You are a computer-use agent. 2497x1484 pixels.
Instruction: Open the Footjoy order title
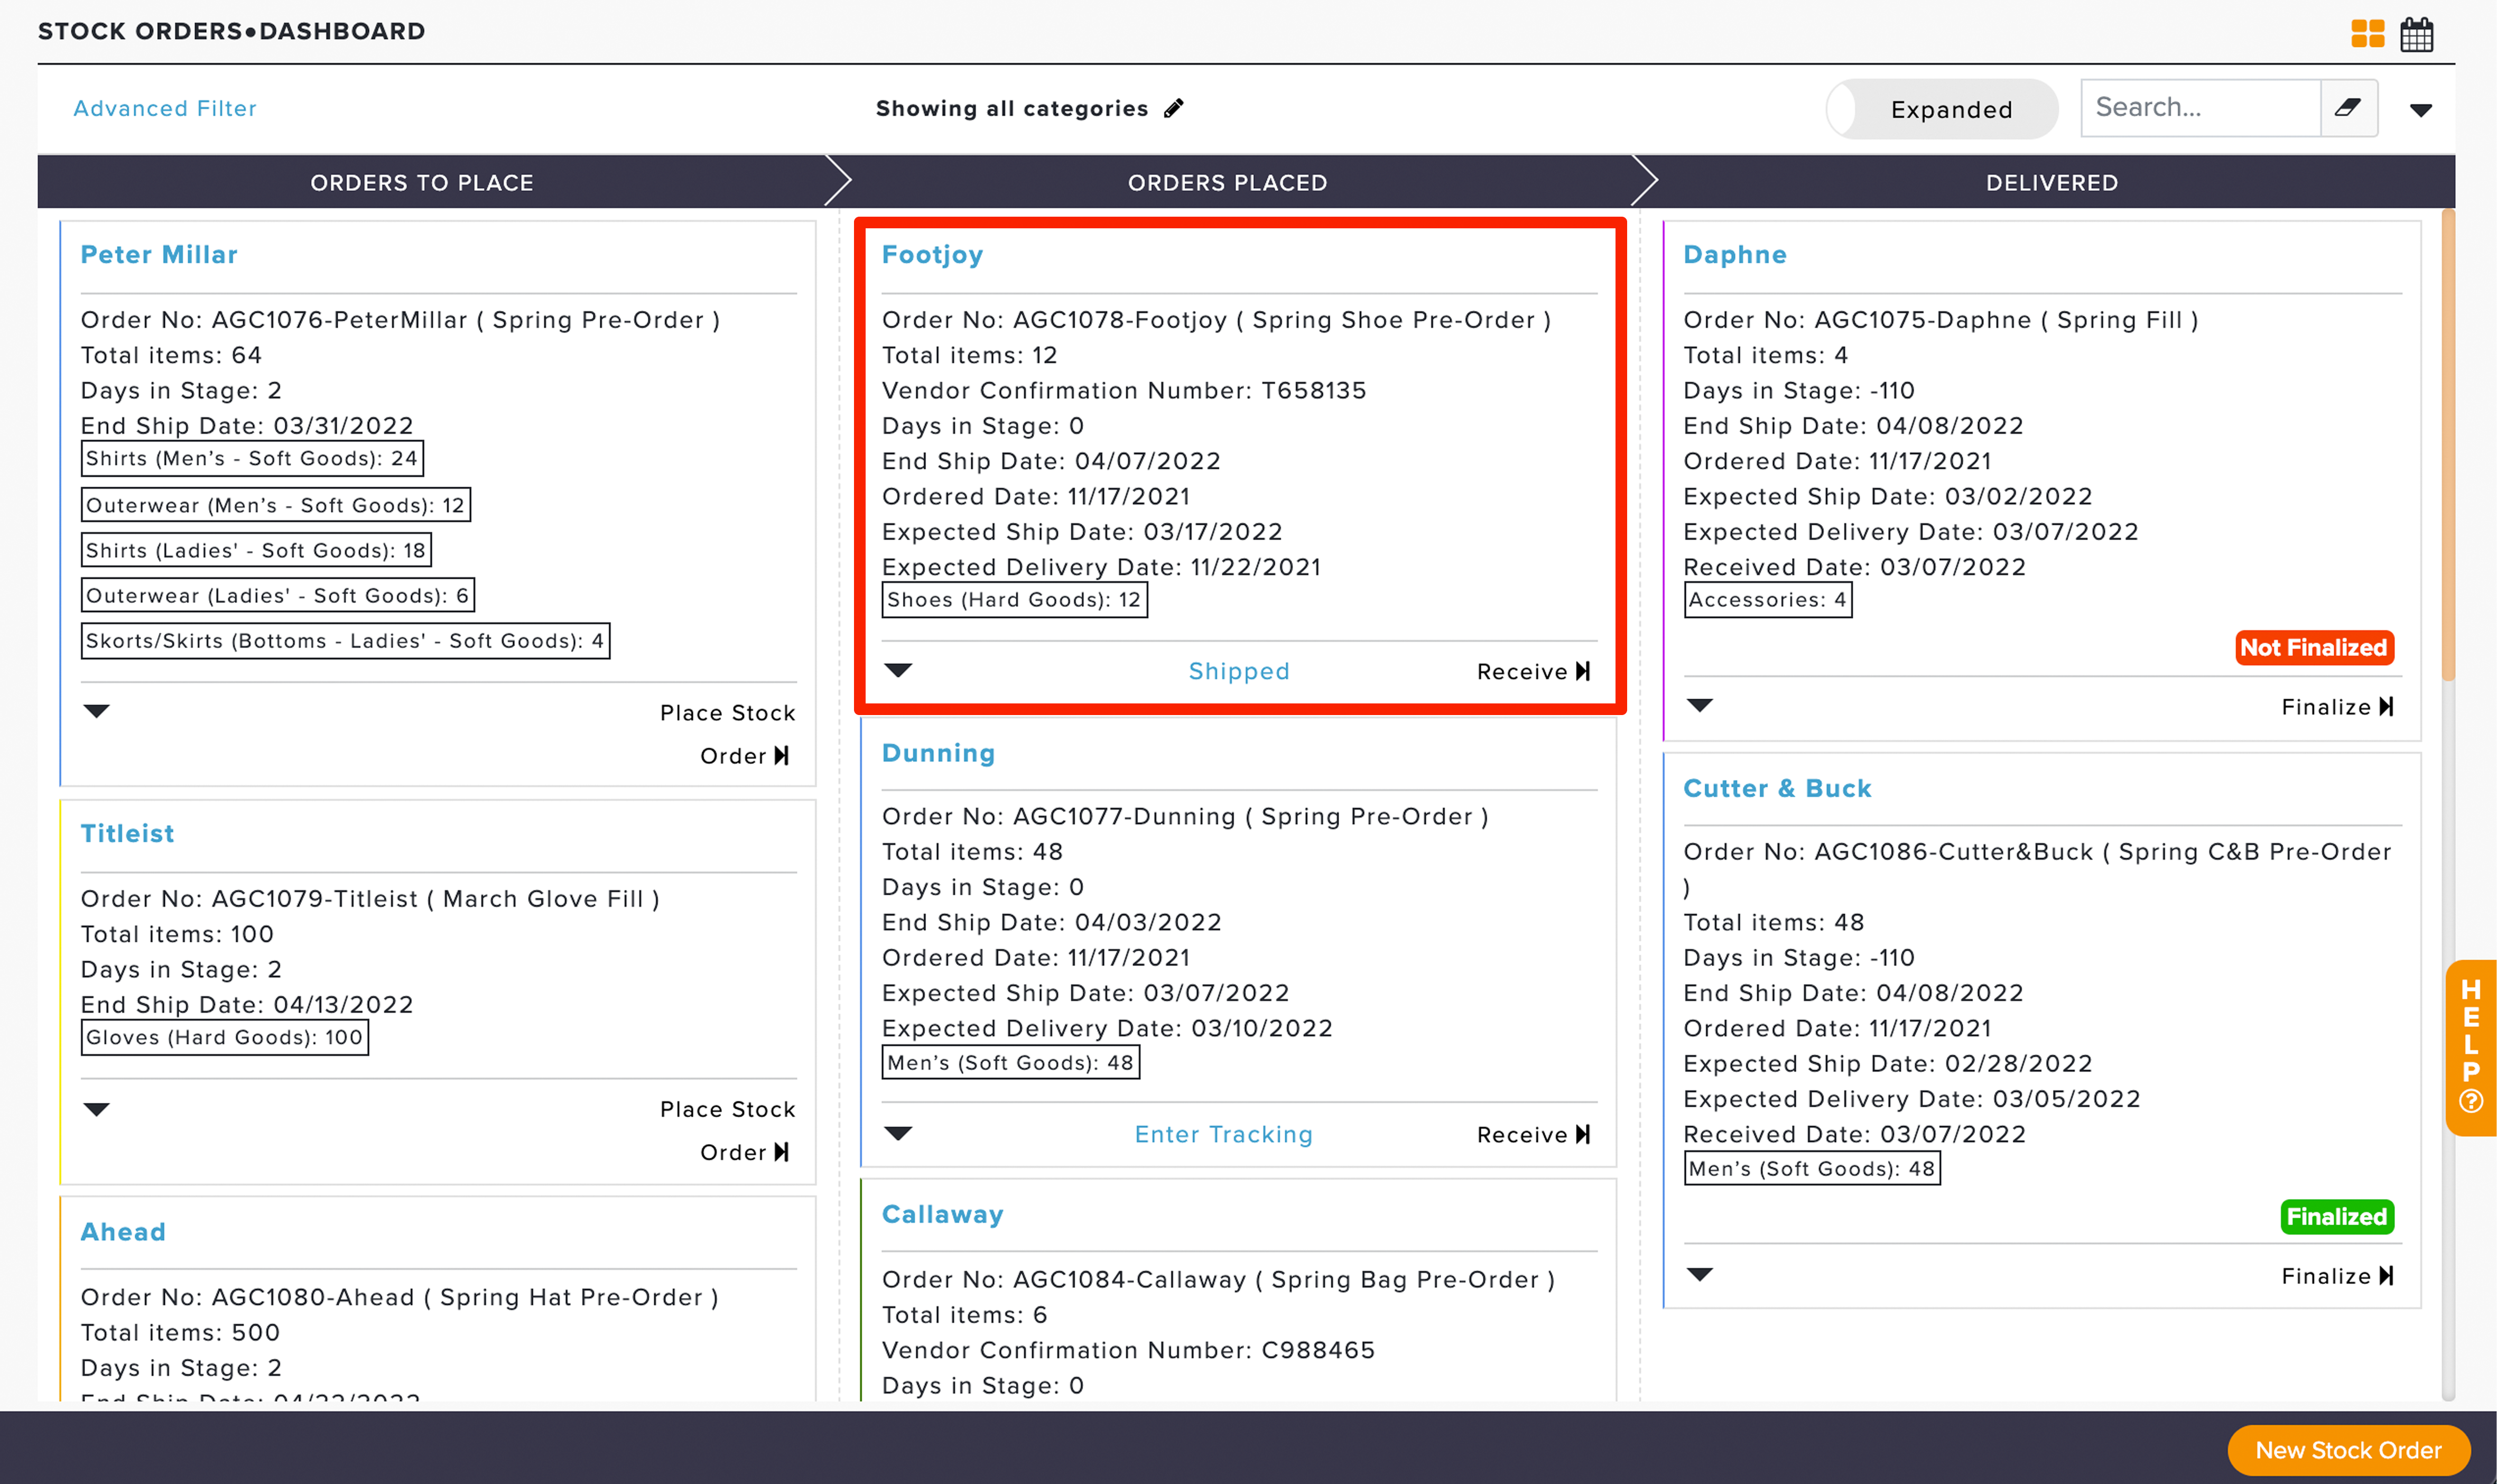[932, 254]
